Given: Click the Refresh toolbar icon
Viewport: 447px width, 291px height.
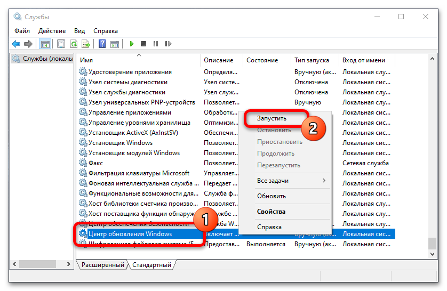Looking at the screenshot, I should [74, 44].
